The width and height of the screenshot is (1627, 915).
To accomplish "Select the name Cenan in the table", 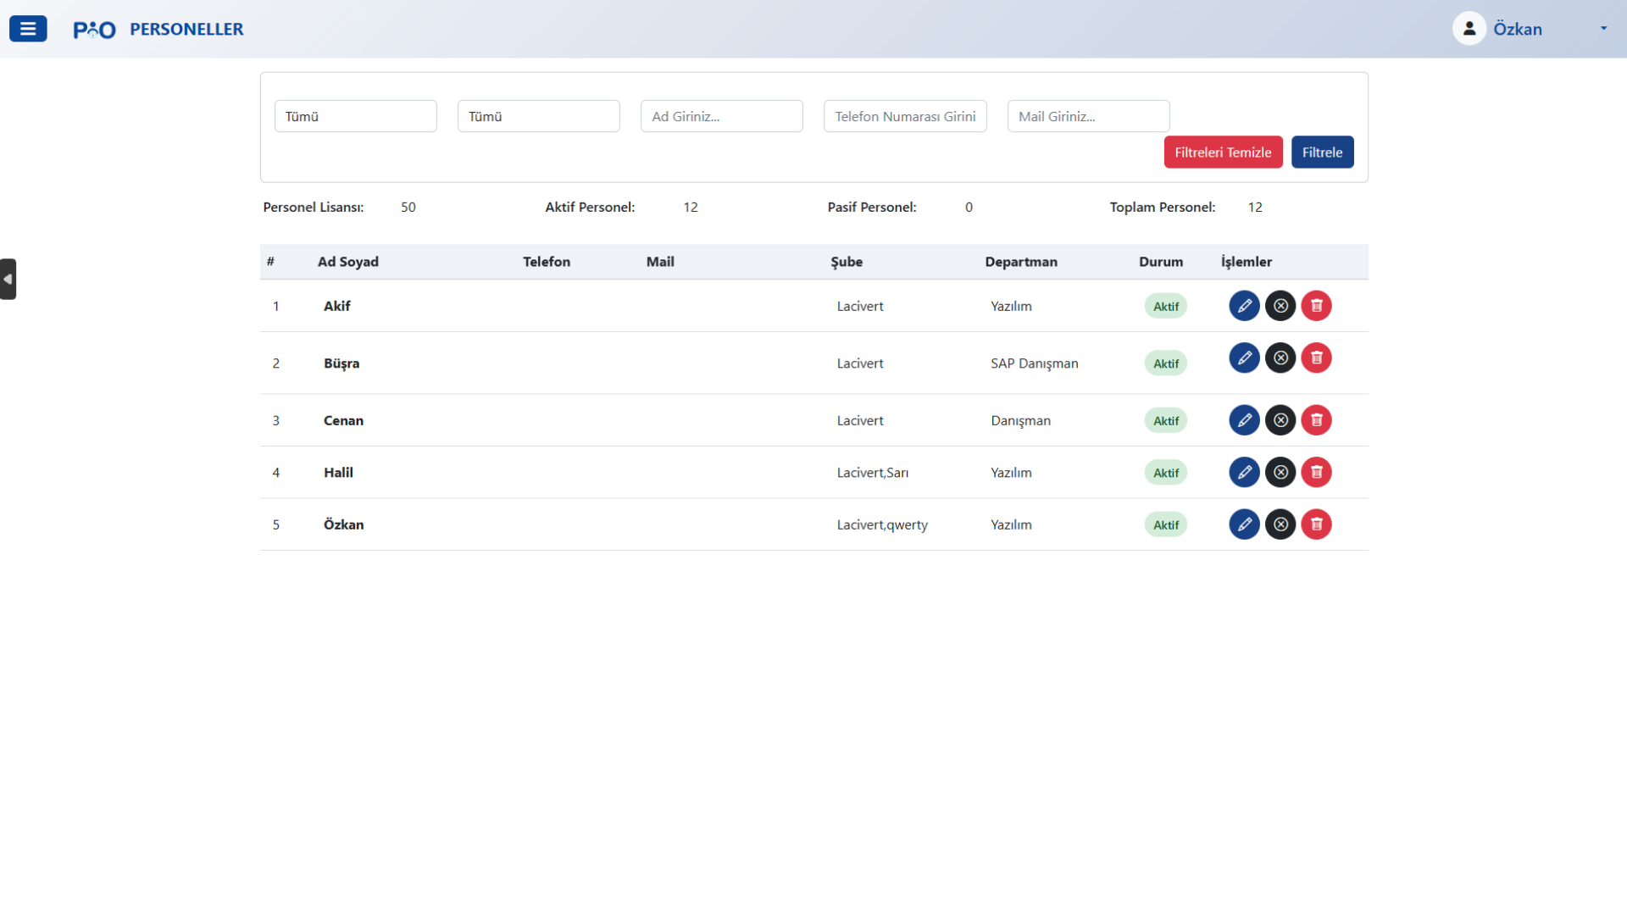I will [x=343, y=420].
